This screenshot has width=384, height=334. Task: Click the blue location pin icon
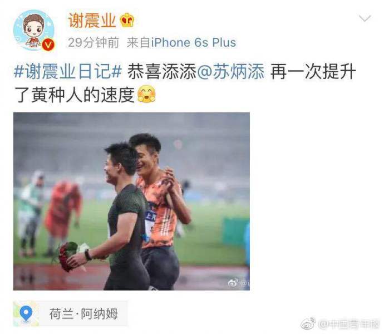coord(26,313)
